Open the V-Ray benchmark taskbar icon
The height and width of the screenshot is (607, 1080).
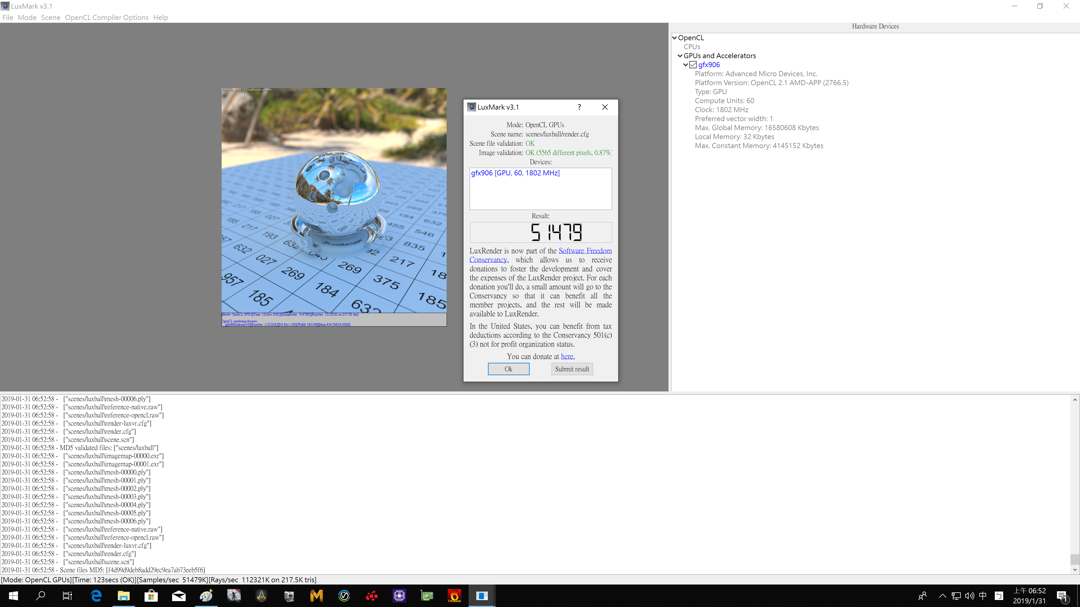click(344, 596)
